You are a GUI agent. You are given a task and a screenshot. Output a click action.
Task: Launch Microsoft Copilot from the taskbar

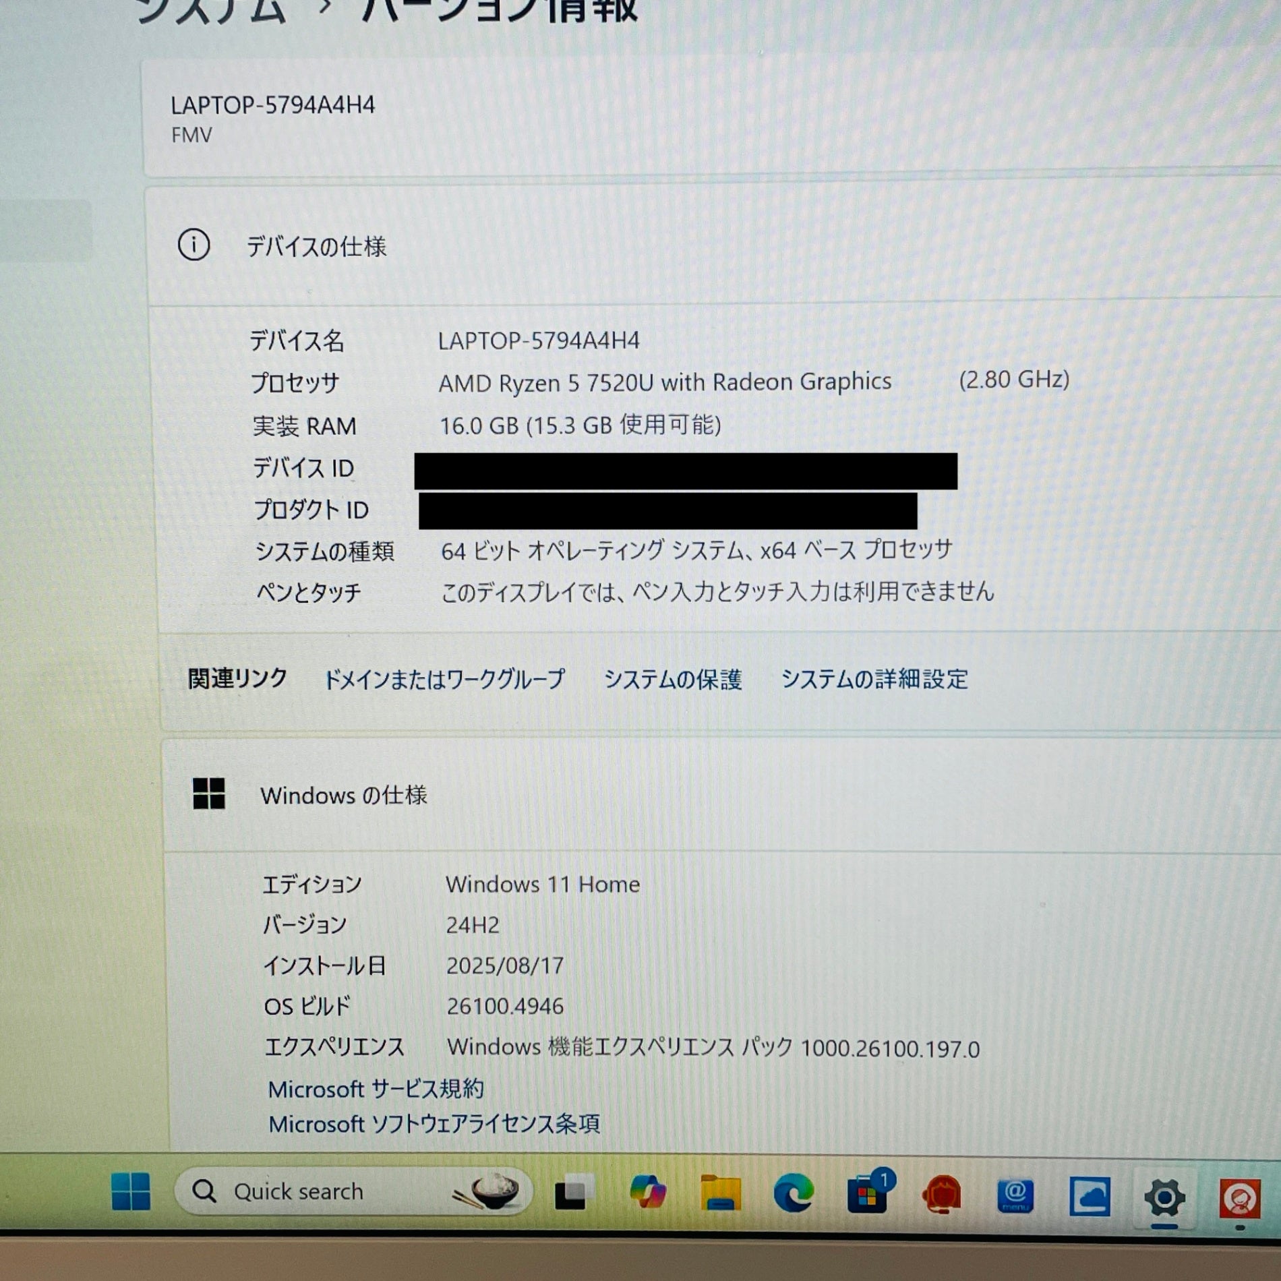click(x=647, y=1193)
